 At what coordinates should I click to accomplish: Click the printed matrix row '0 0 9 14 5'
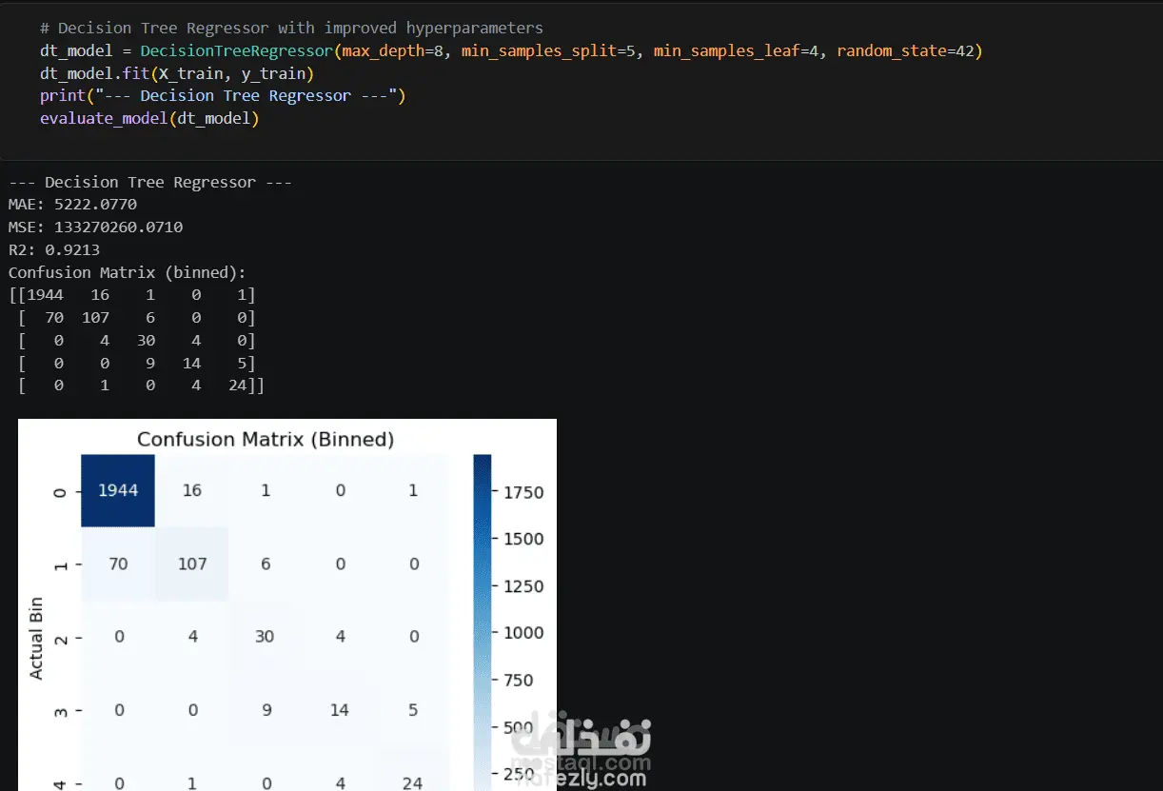click(137, 364)
